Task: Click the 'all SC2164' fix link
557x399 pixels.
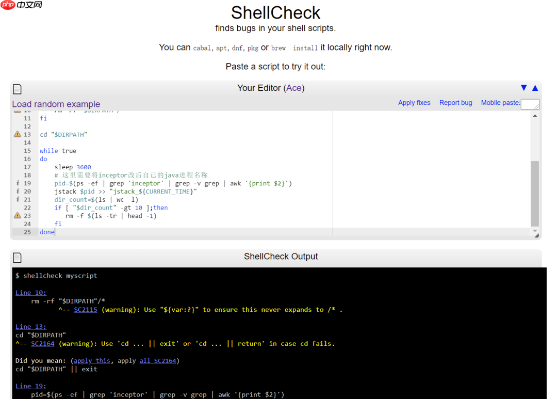Action: click(158, 361)
